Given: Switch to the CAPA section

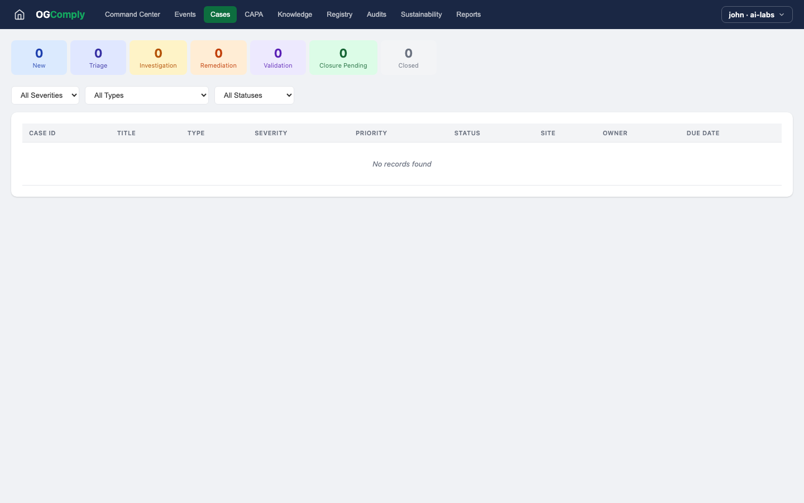Looking at the screenshot, I should (x=253, y=15).
